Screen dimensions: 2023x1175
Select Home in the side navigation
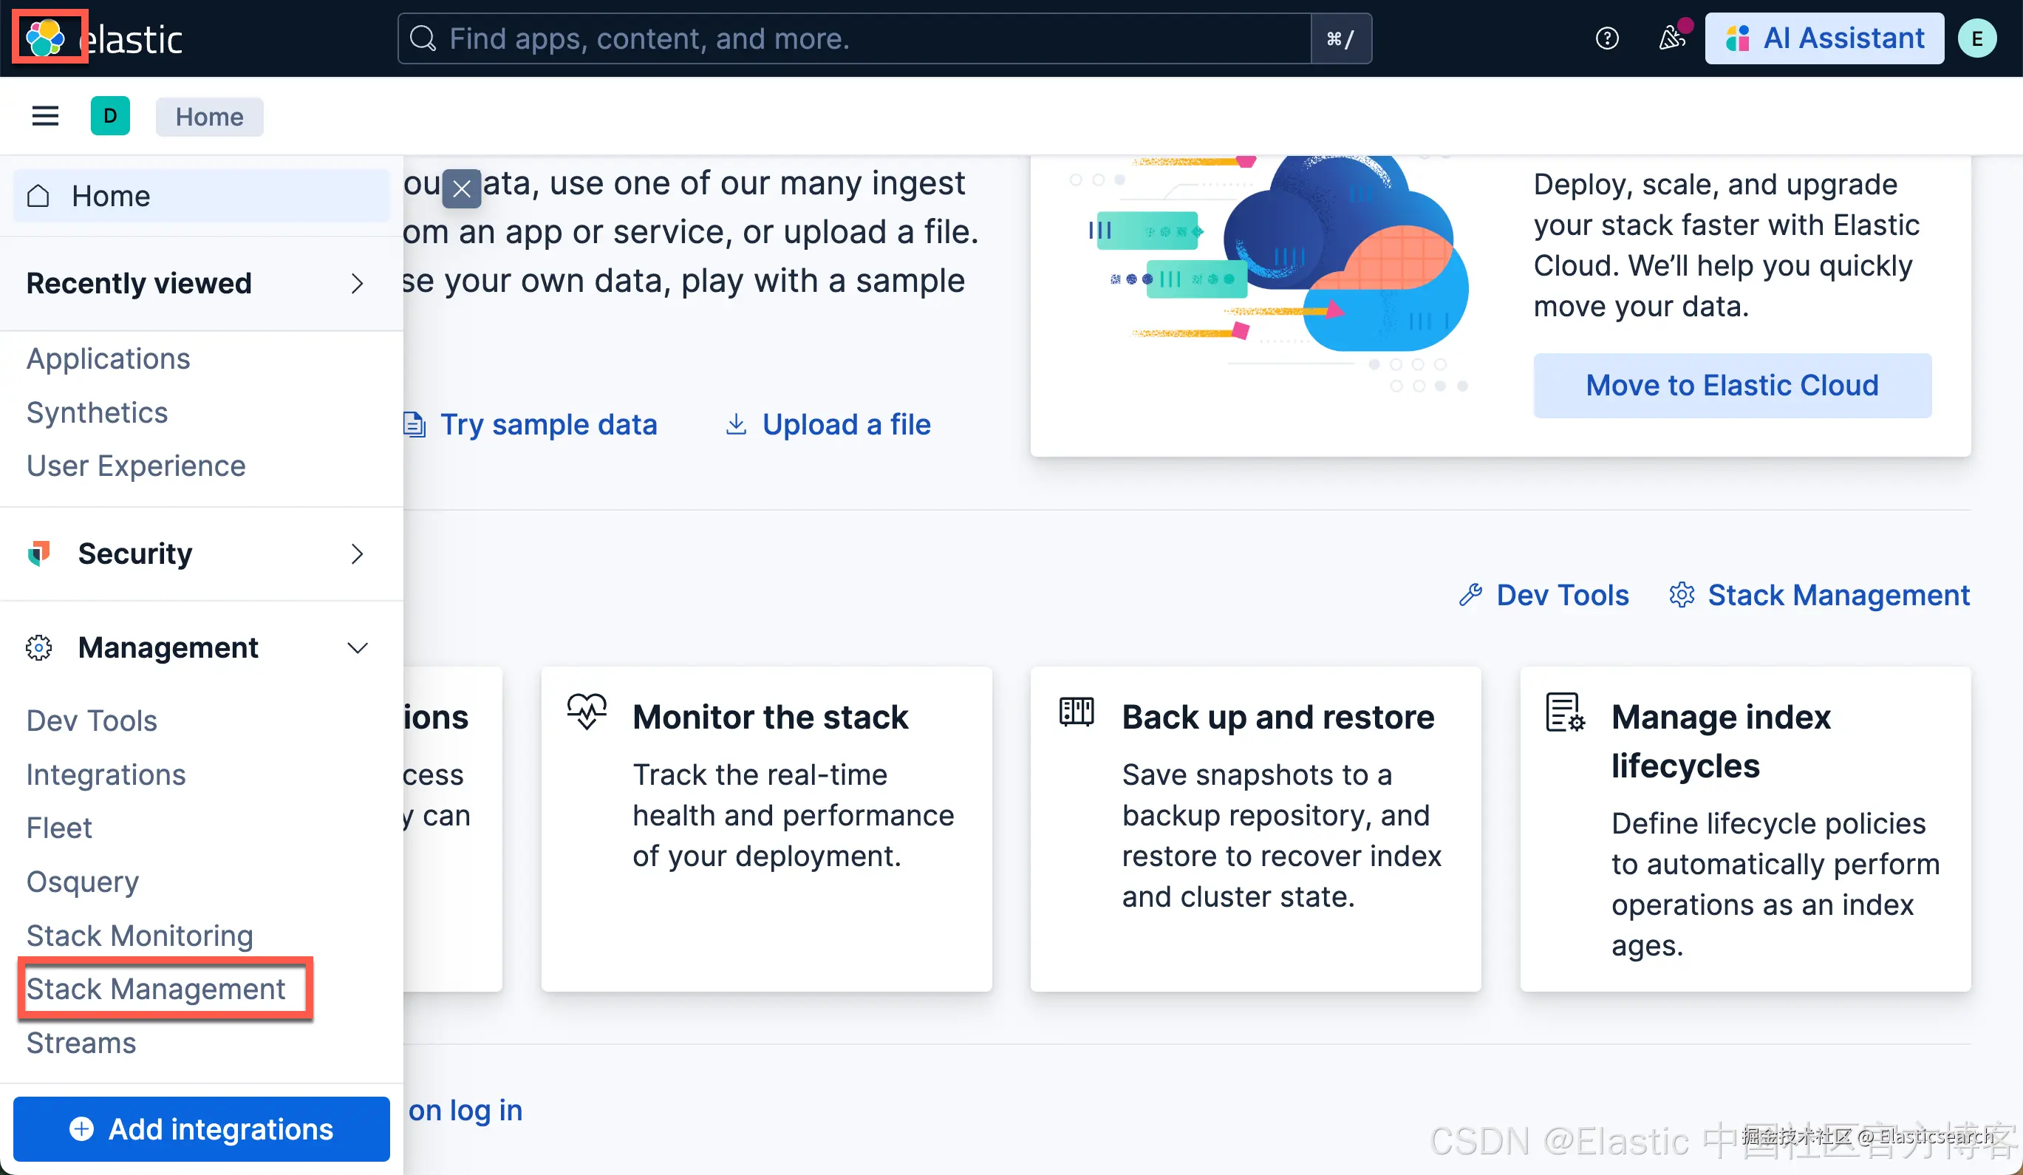[111, 196]
